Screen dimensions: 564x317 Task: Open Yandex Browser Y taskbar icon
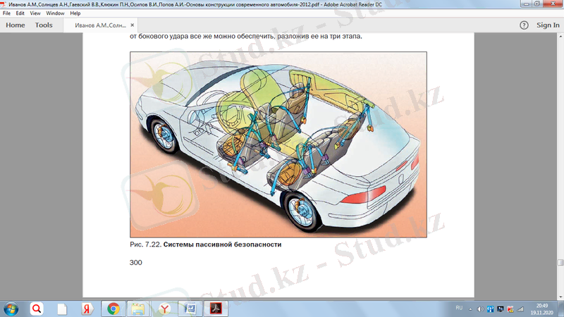(x=164, y=309)
